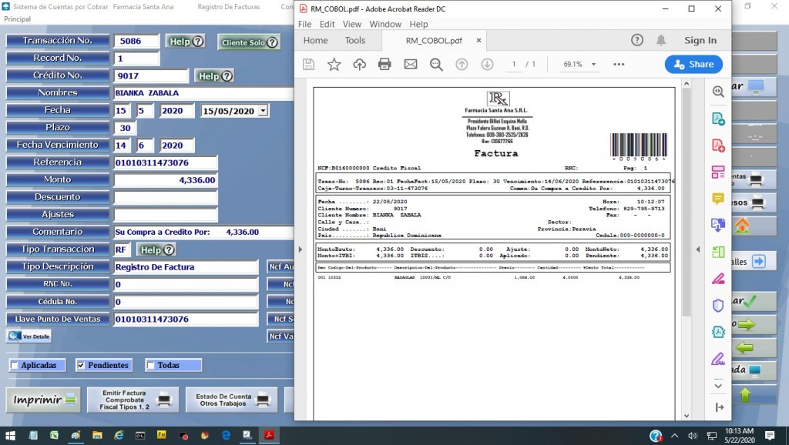Open the find text magnifier in Acrobat
The image size is (789, 445).
[436, 65]
